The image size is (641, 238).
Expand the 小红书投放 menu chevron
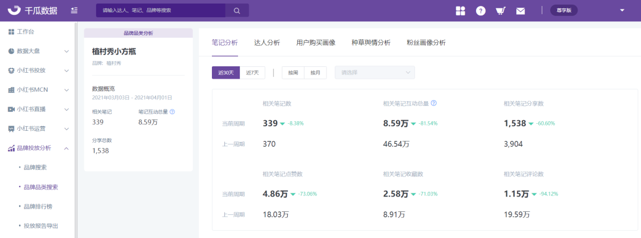tap(66, 70)
